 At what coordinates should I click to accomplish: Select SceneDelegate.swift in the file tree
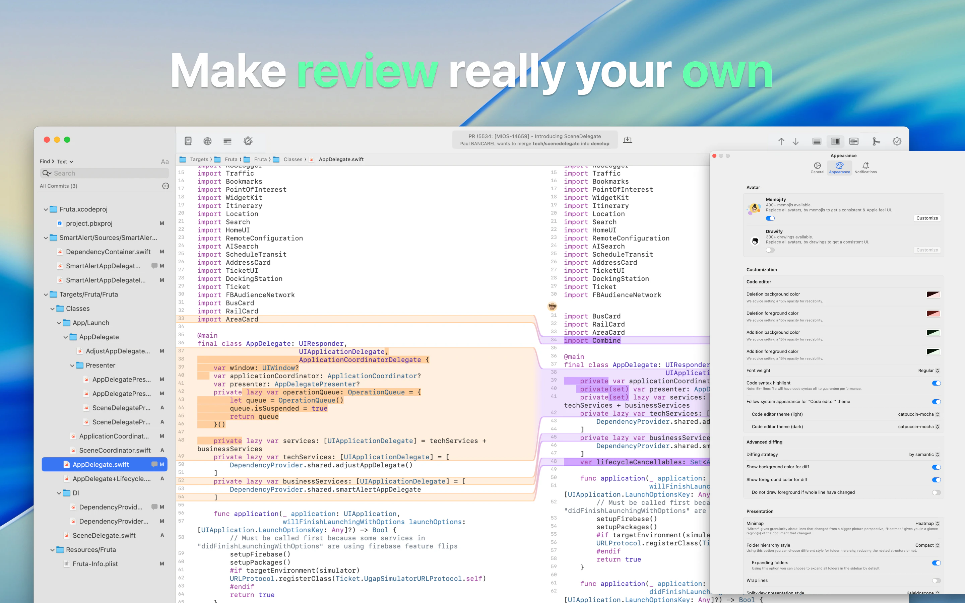click(x=104, y=535)
